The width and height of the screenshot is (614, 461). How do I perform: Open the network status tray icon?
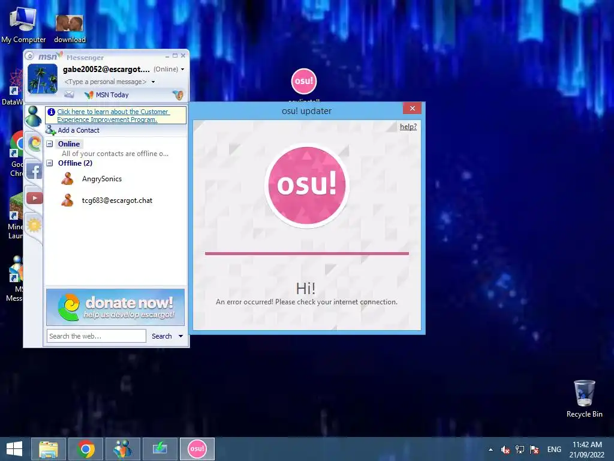[520, 450]
